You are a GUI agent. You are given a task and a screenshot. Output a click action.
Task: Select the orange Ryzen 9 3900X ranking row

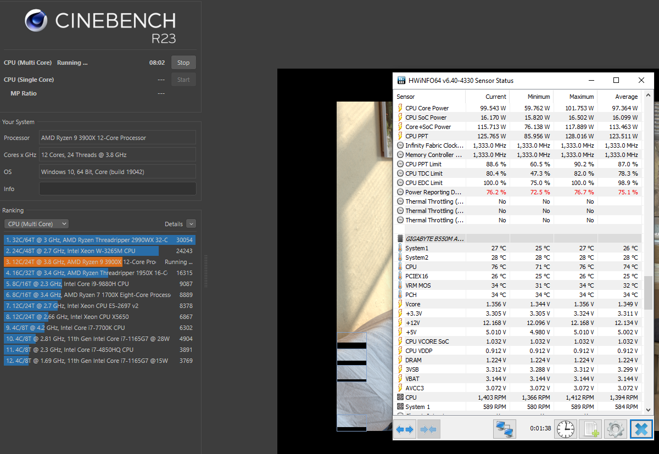click(x=99, y=262)
